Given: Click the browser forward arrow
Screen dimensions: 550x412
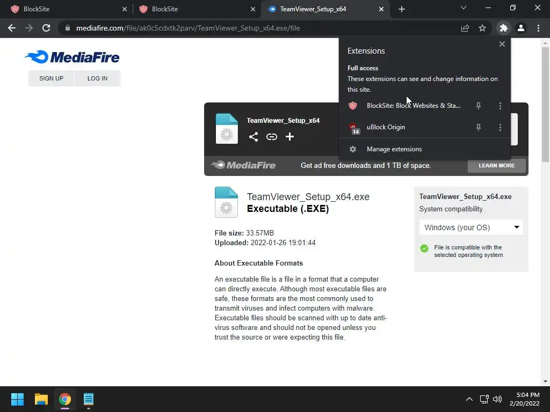Looking at the screenshot, I should click(x=29, y=28).
